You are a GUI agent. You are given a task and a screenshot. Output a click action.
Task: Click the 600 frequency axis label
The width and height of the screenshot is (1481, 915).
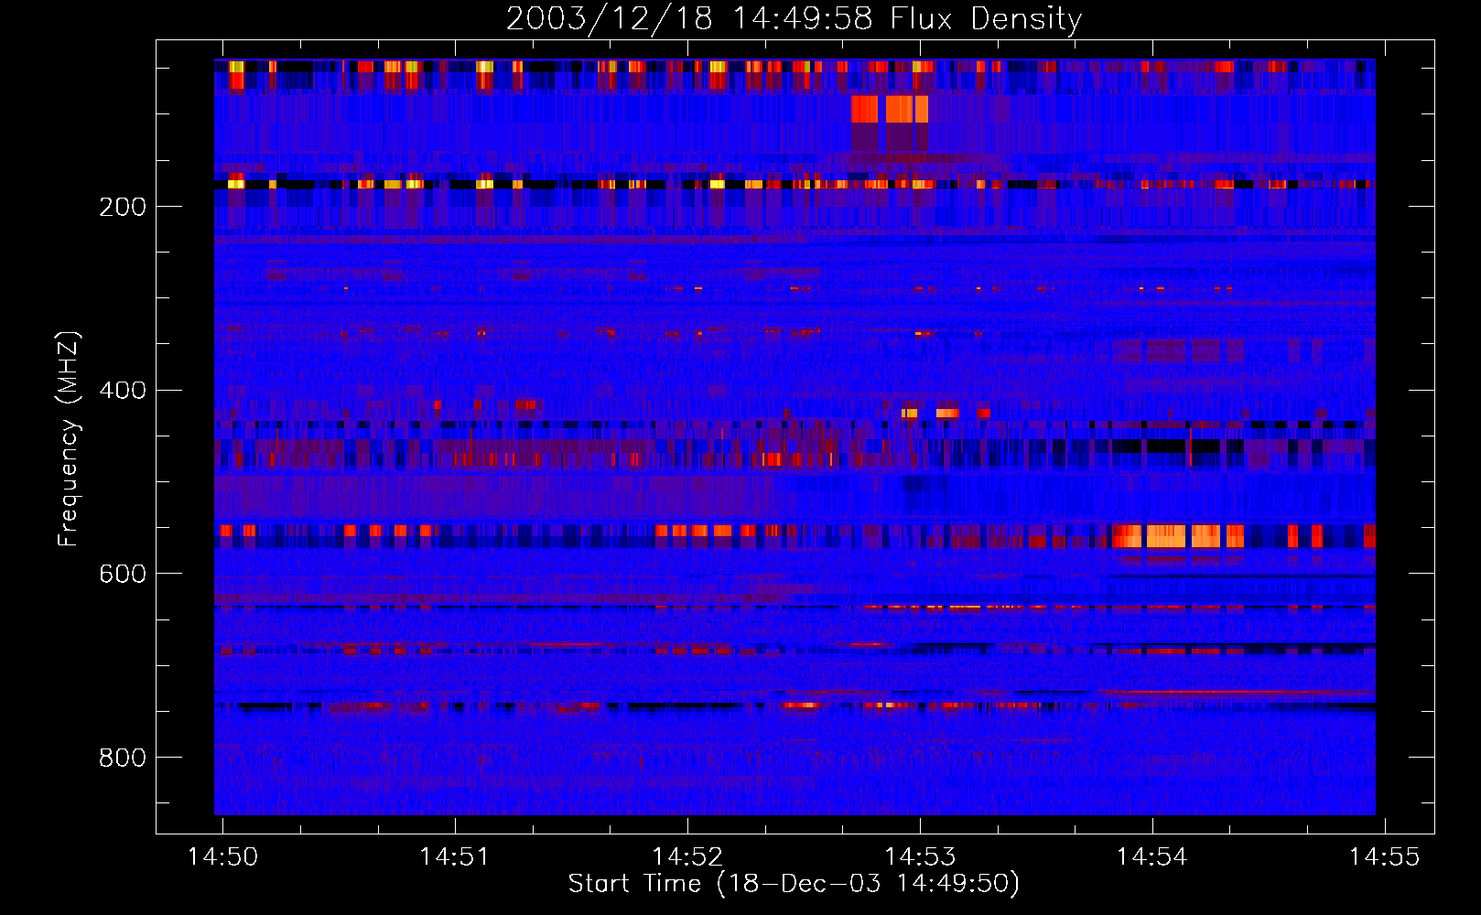[x=123, y=574]
